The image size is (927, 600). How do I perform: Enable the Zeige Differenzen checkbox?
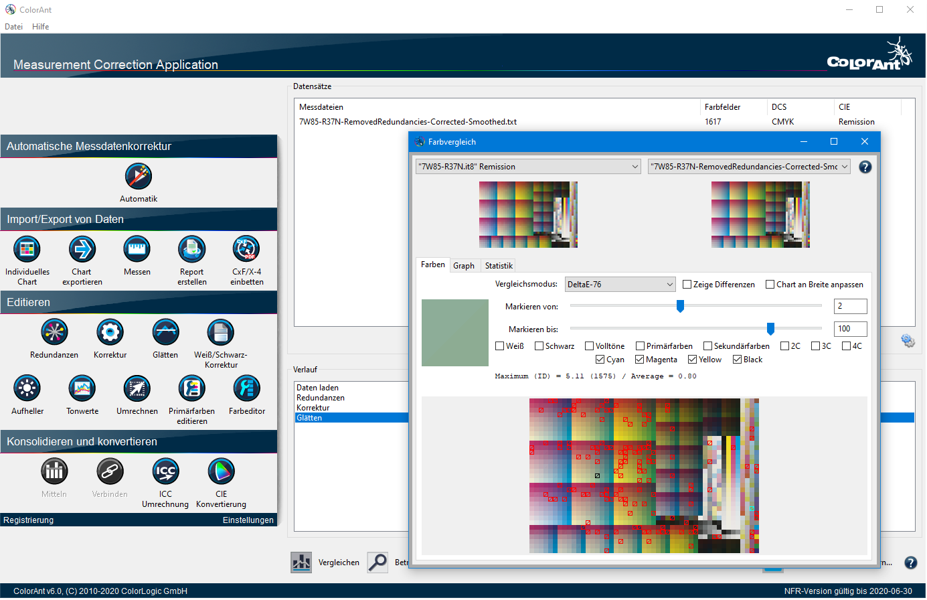pyautogui.click(x=687, y=285)
